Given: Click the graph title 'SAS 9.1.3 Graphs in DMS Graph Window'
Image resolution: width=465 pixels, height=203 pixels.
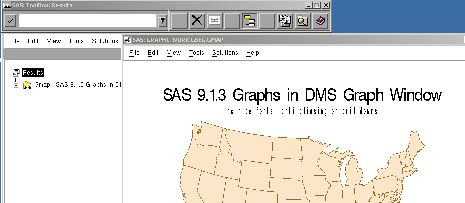Looking at the screenshot, I should click(x=303, y=95).
